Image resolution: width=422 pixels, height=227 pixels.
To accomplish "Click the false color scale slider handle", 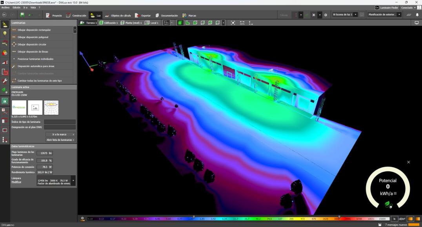I will coord(193,216).
